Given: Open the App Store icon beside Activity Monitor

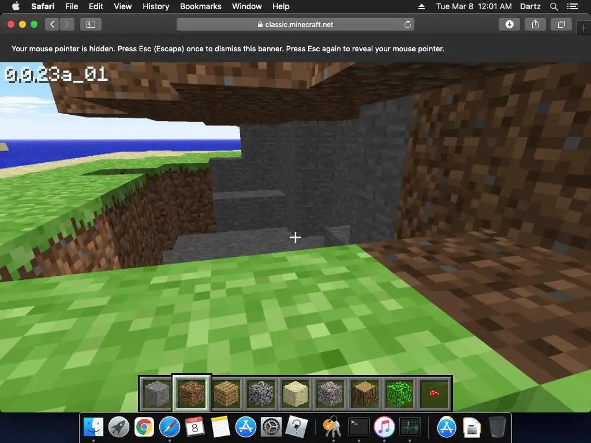Looking at the screenshot, I should (447, 427).
